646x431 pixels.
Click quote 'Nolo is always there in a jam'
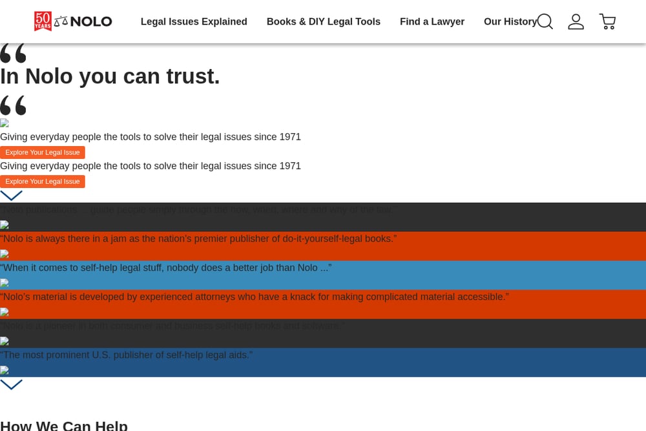(x=198, y=238)
